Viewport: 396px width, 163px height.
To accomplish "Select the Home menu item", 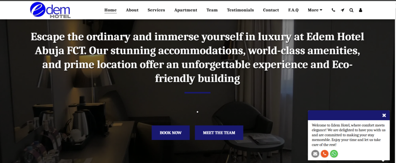I will (x=110, y=10).
